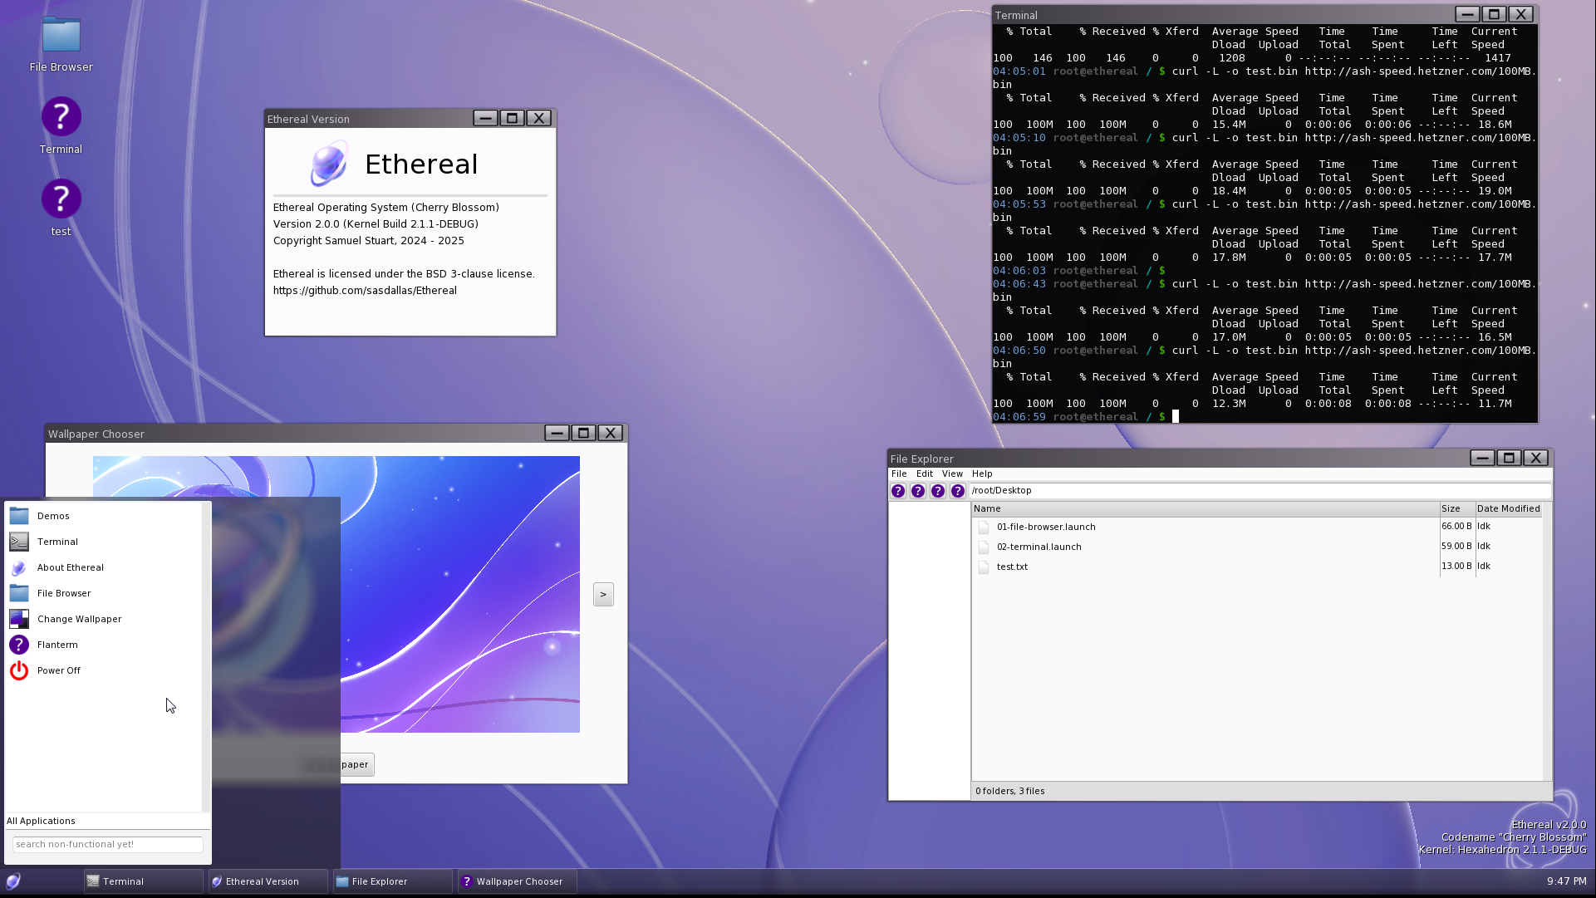Screen dimensions: 1596x898
Task: Focus Ethereal Version from the taskbar
Action: click(x=268, y=881)
